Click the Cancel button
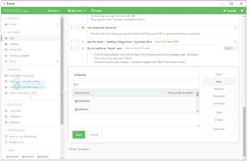This screenshot has width=247, height=161. click(x=94, y=135)
